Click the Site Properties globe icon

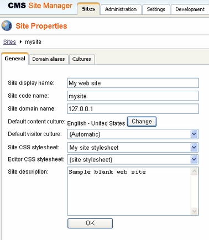[7, 25]
